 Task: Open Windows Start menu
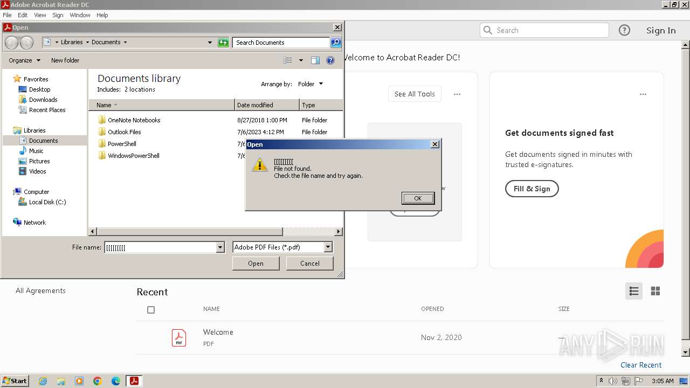(x=15, y=381)
